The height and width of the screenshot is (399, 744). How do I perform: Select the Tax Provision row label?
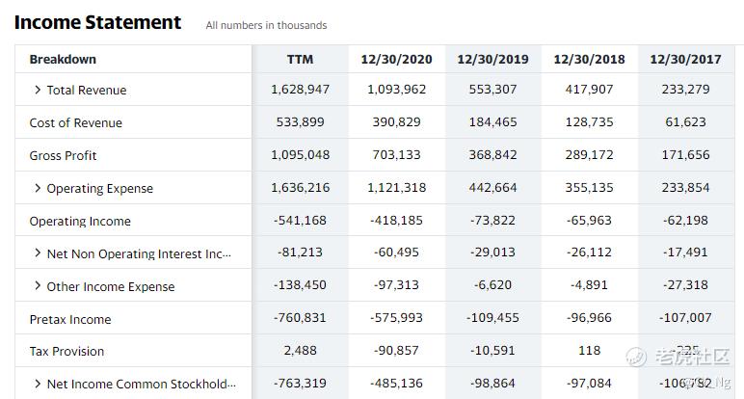pos(67,352)
